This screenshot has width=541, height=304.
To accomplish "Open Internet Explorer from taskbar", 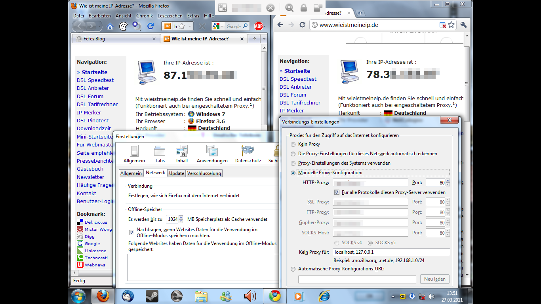I will [324, 296].
